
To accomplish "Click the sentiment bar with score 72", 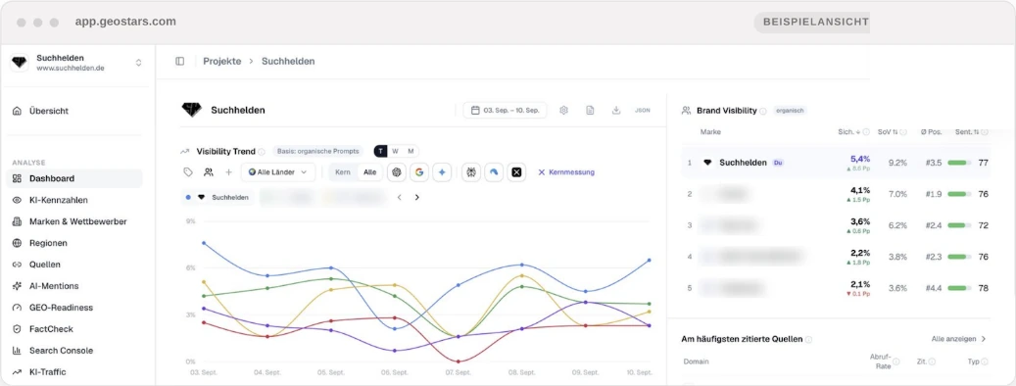I will coord(959,225).
